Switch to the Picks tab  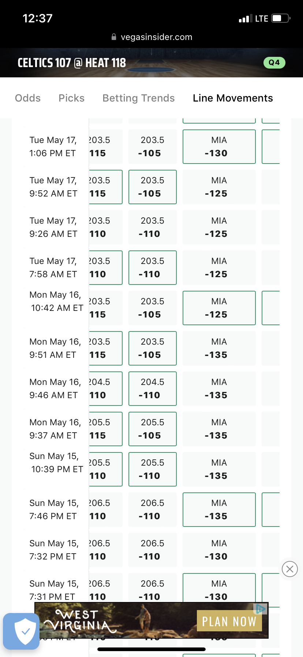[71, 98]
